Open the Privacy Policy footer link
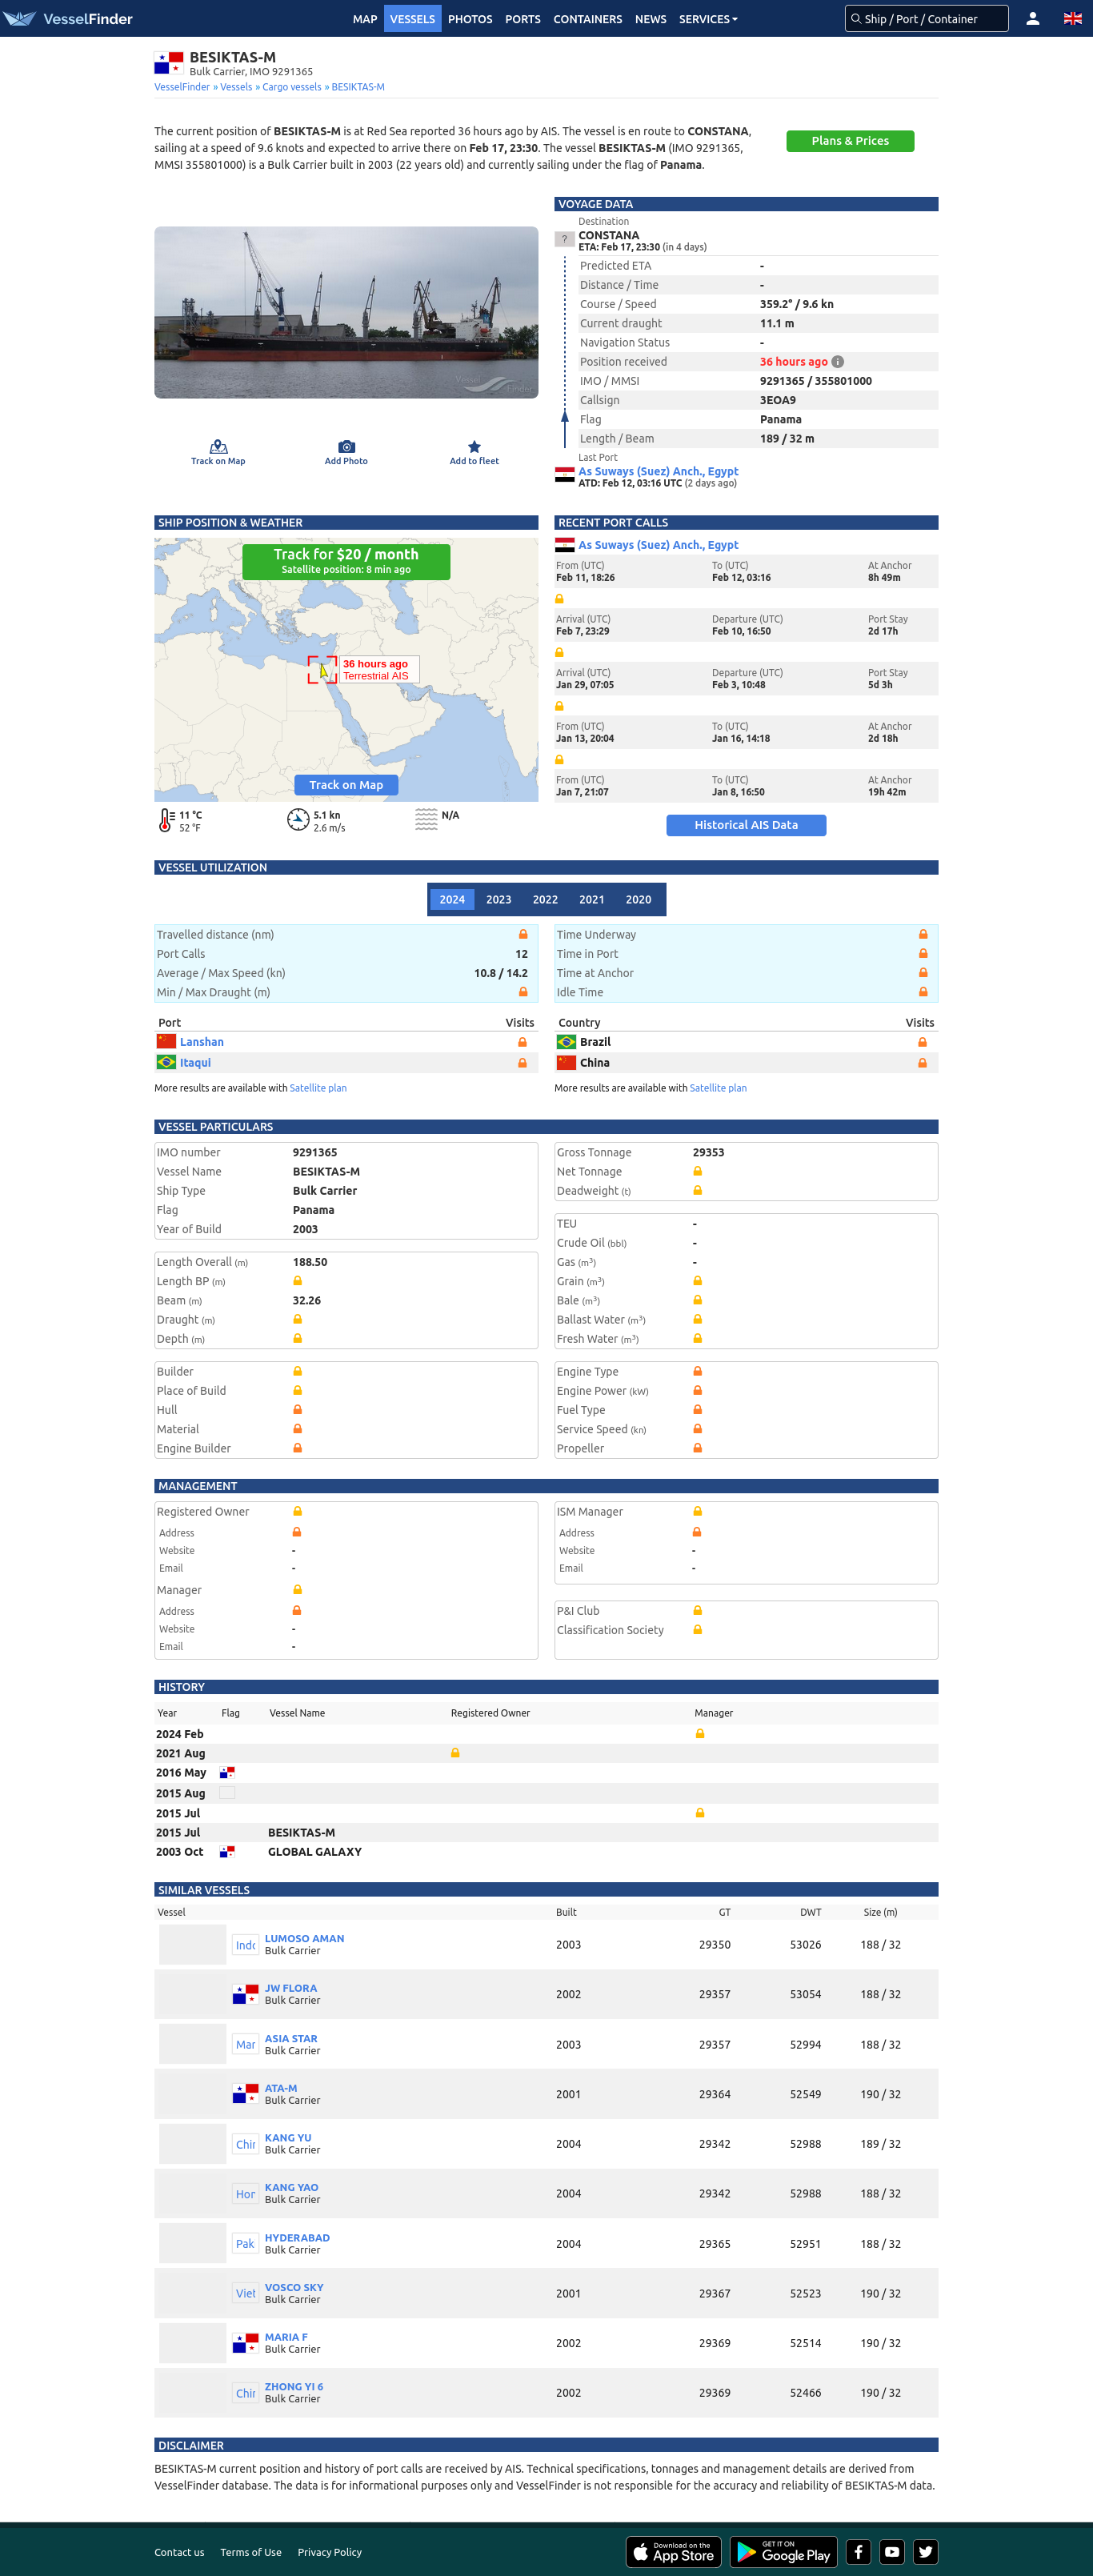Screen dimensions: 1093x2576 tap(330, 2552)
